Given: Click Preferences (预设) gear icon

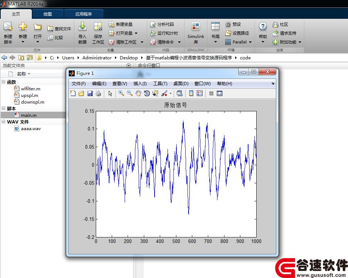Looking at the screenshot, I should (228, 24).
